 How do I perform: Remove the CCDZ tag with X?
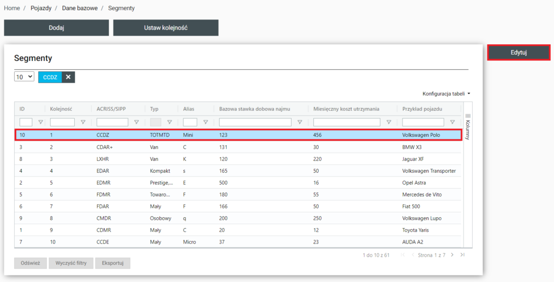[x=68, y=77]
